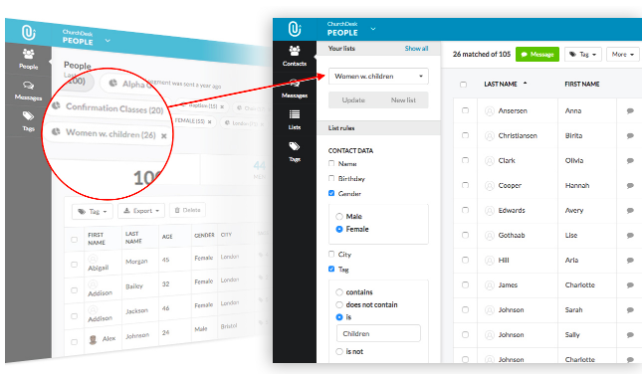Expand the Export dropdown
The image size is (643, 374).
pos(141,211)
